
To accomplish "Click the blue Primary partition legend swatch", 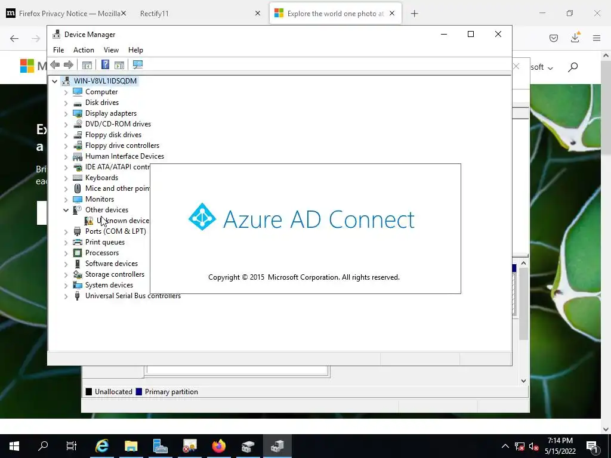I will [138, 392].
